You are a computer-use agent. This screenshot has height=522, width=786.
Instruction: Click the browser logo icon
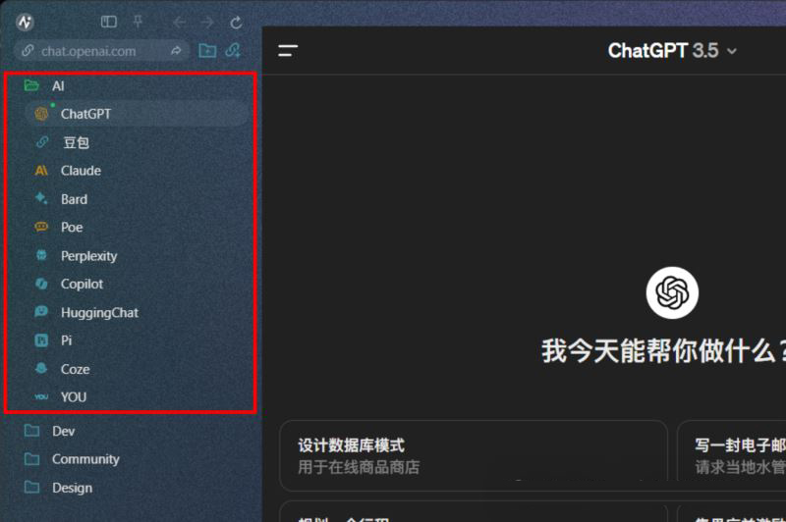tap(25, 22)
